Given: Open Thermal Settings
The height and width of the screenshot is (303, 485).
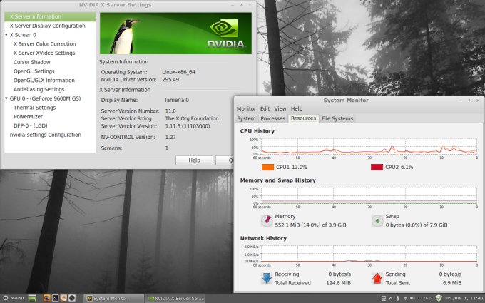Looking at the screenshot, I should (34, 108).
